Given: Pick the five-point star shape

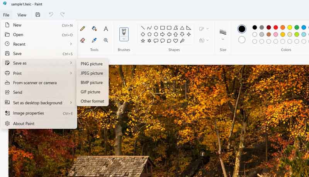Looking at the screenshot, I should pos(143,41).
